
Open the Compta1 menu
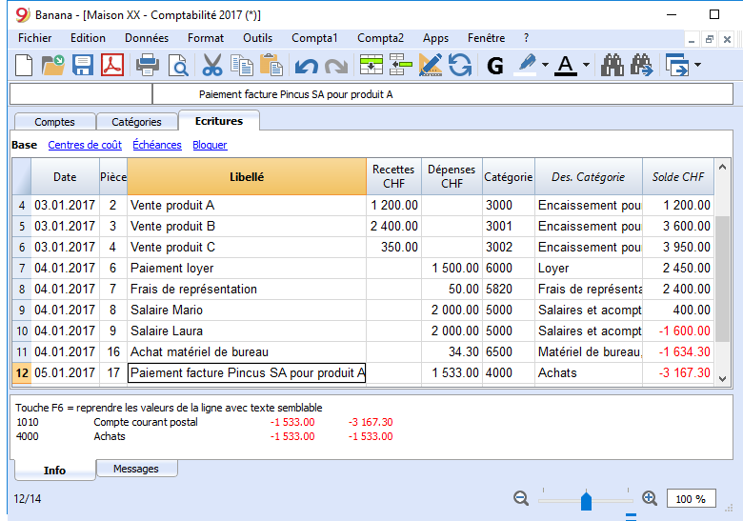(314, 38)
